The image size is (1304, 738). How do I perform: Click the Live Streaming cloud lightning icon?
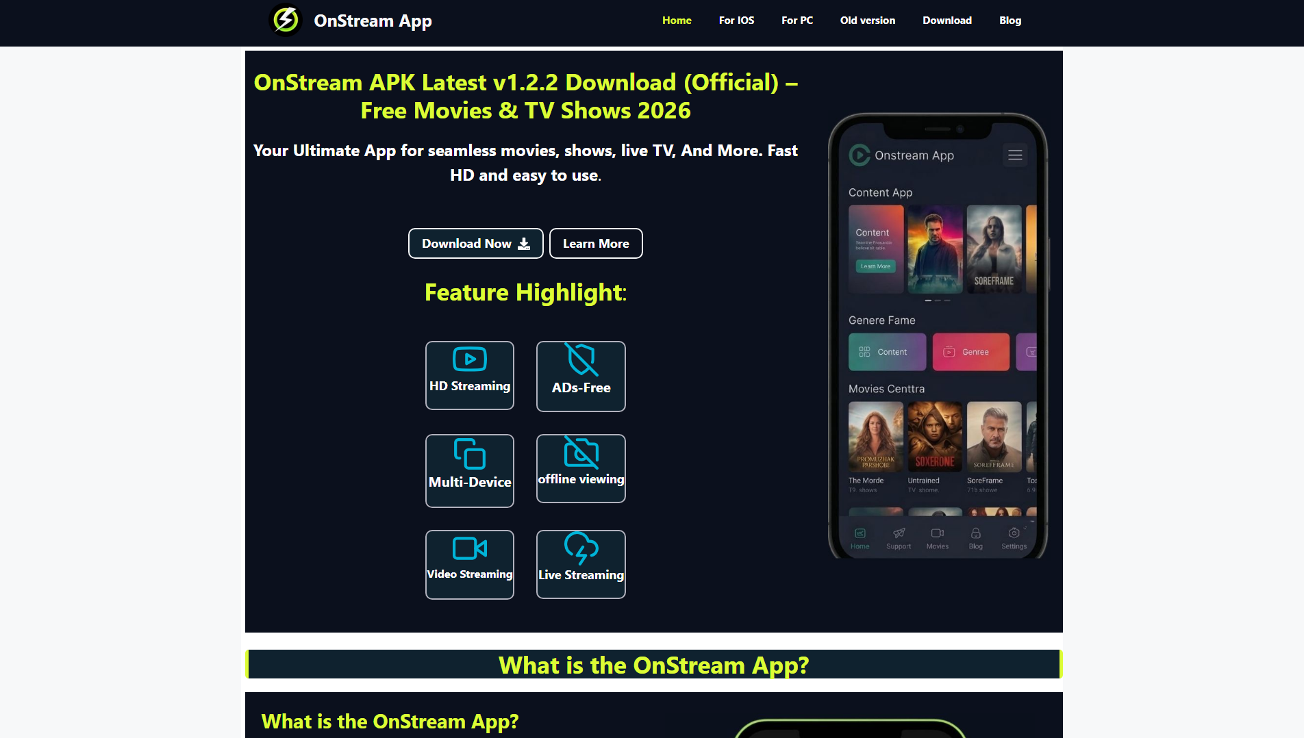(x=581, y=548)
